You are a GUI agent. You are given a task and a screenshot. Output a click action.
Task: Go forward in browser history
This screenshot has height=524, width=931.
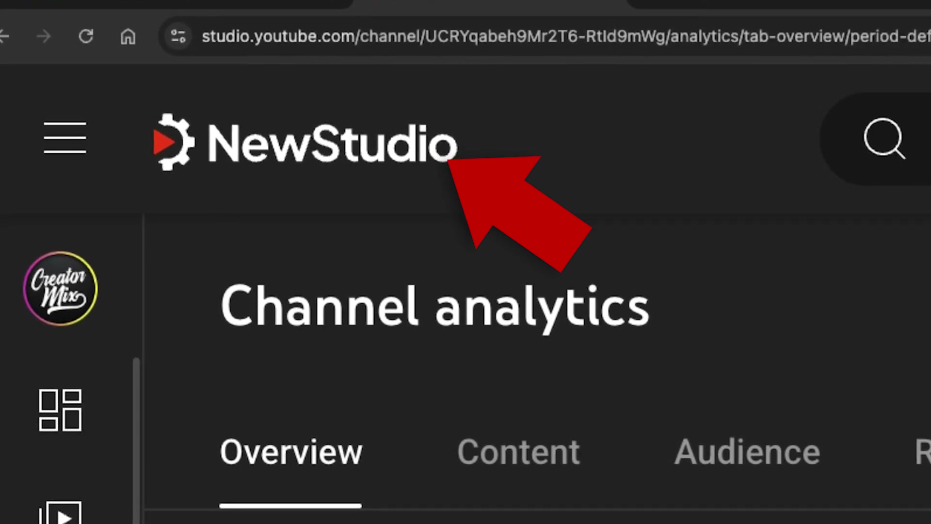[x=44, y=36]
